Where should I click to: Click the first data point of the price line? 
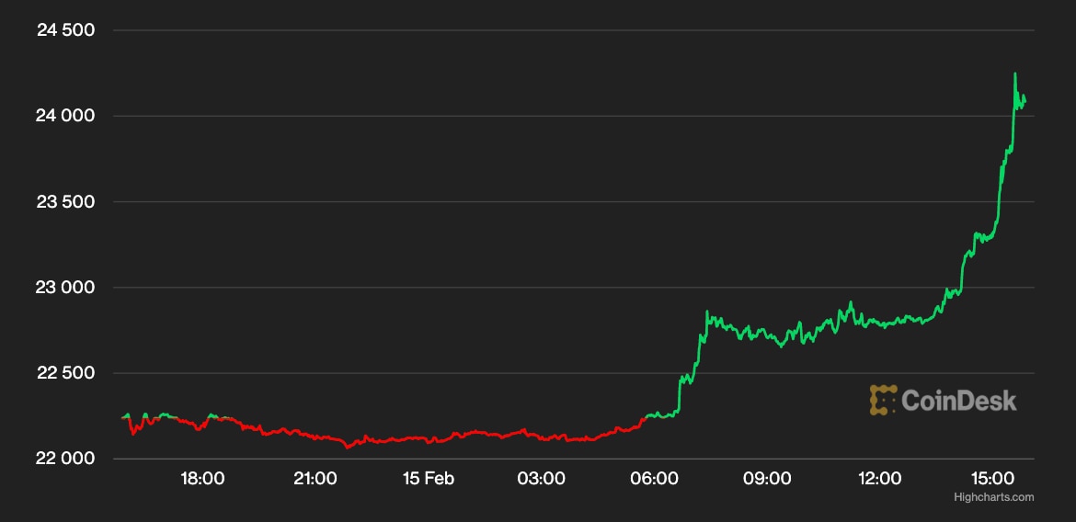122,418
